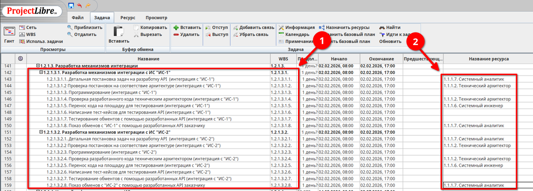Click the Название ресурса column header
533x191 pixels.
[489, 59]
